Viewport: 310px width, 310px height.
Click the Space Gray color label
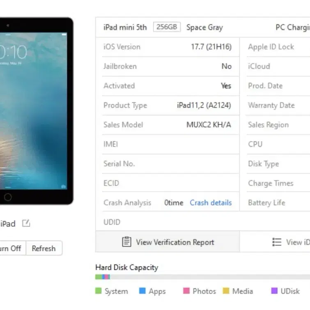pyautogui.click(x=204, y=28)
